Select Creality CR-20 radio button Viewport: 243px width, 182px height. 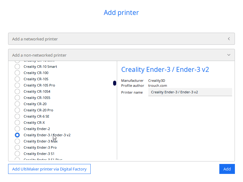[17, 104]
